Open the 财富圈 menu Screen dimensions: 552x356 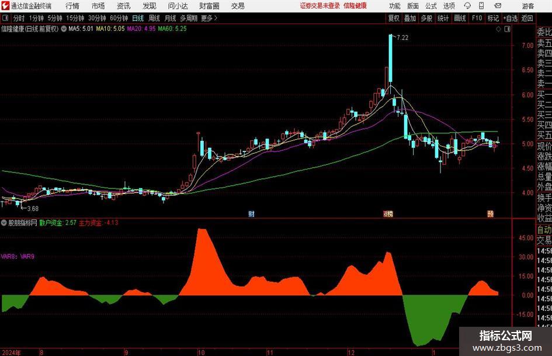tap(209, 6)
